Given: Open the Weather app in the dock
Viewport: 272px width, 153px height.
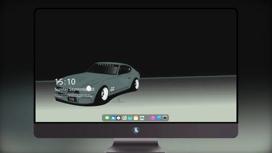Looking at the screenshot, I should (x=113, y=118).
